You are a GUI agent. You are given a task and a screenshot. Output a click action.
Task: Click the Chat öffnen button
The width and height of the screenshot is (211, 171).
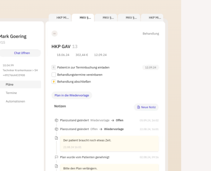point(20,53)
